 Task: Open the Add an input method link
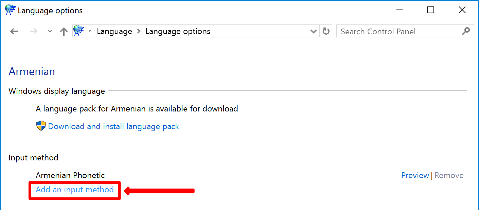pyautogui.click(x=75, y=190)
